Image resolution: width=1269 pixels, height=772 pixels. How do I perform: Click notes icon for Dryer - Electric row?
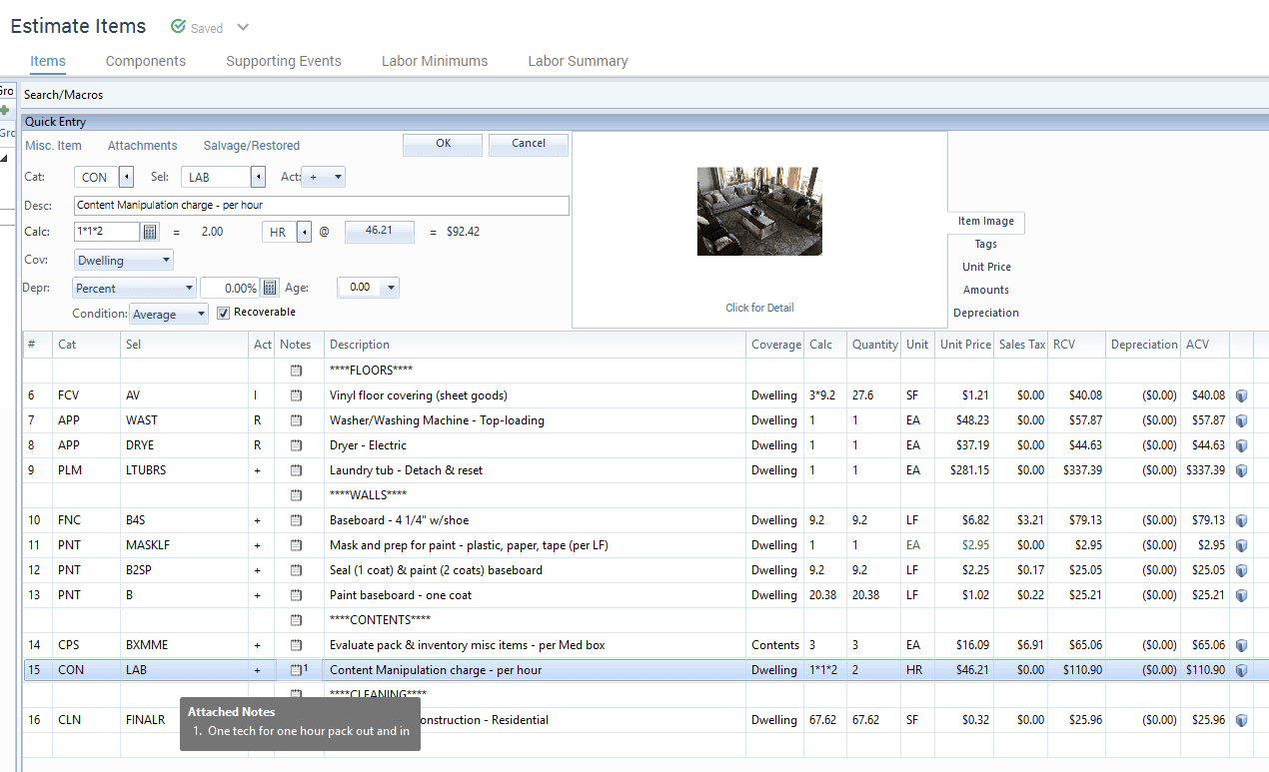(x=296, y=445)
